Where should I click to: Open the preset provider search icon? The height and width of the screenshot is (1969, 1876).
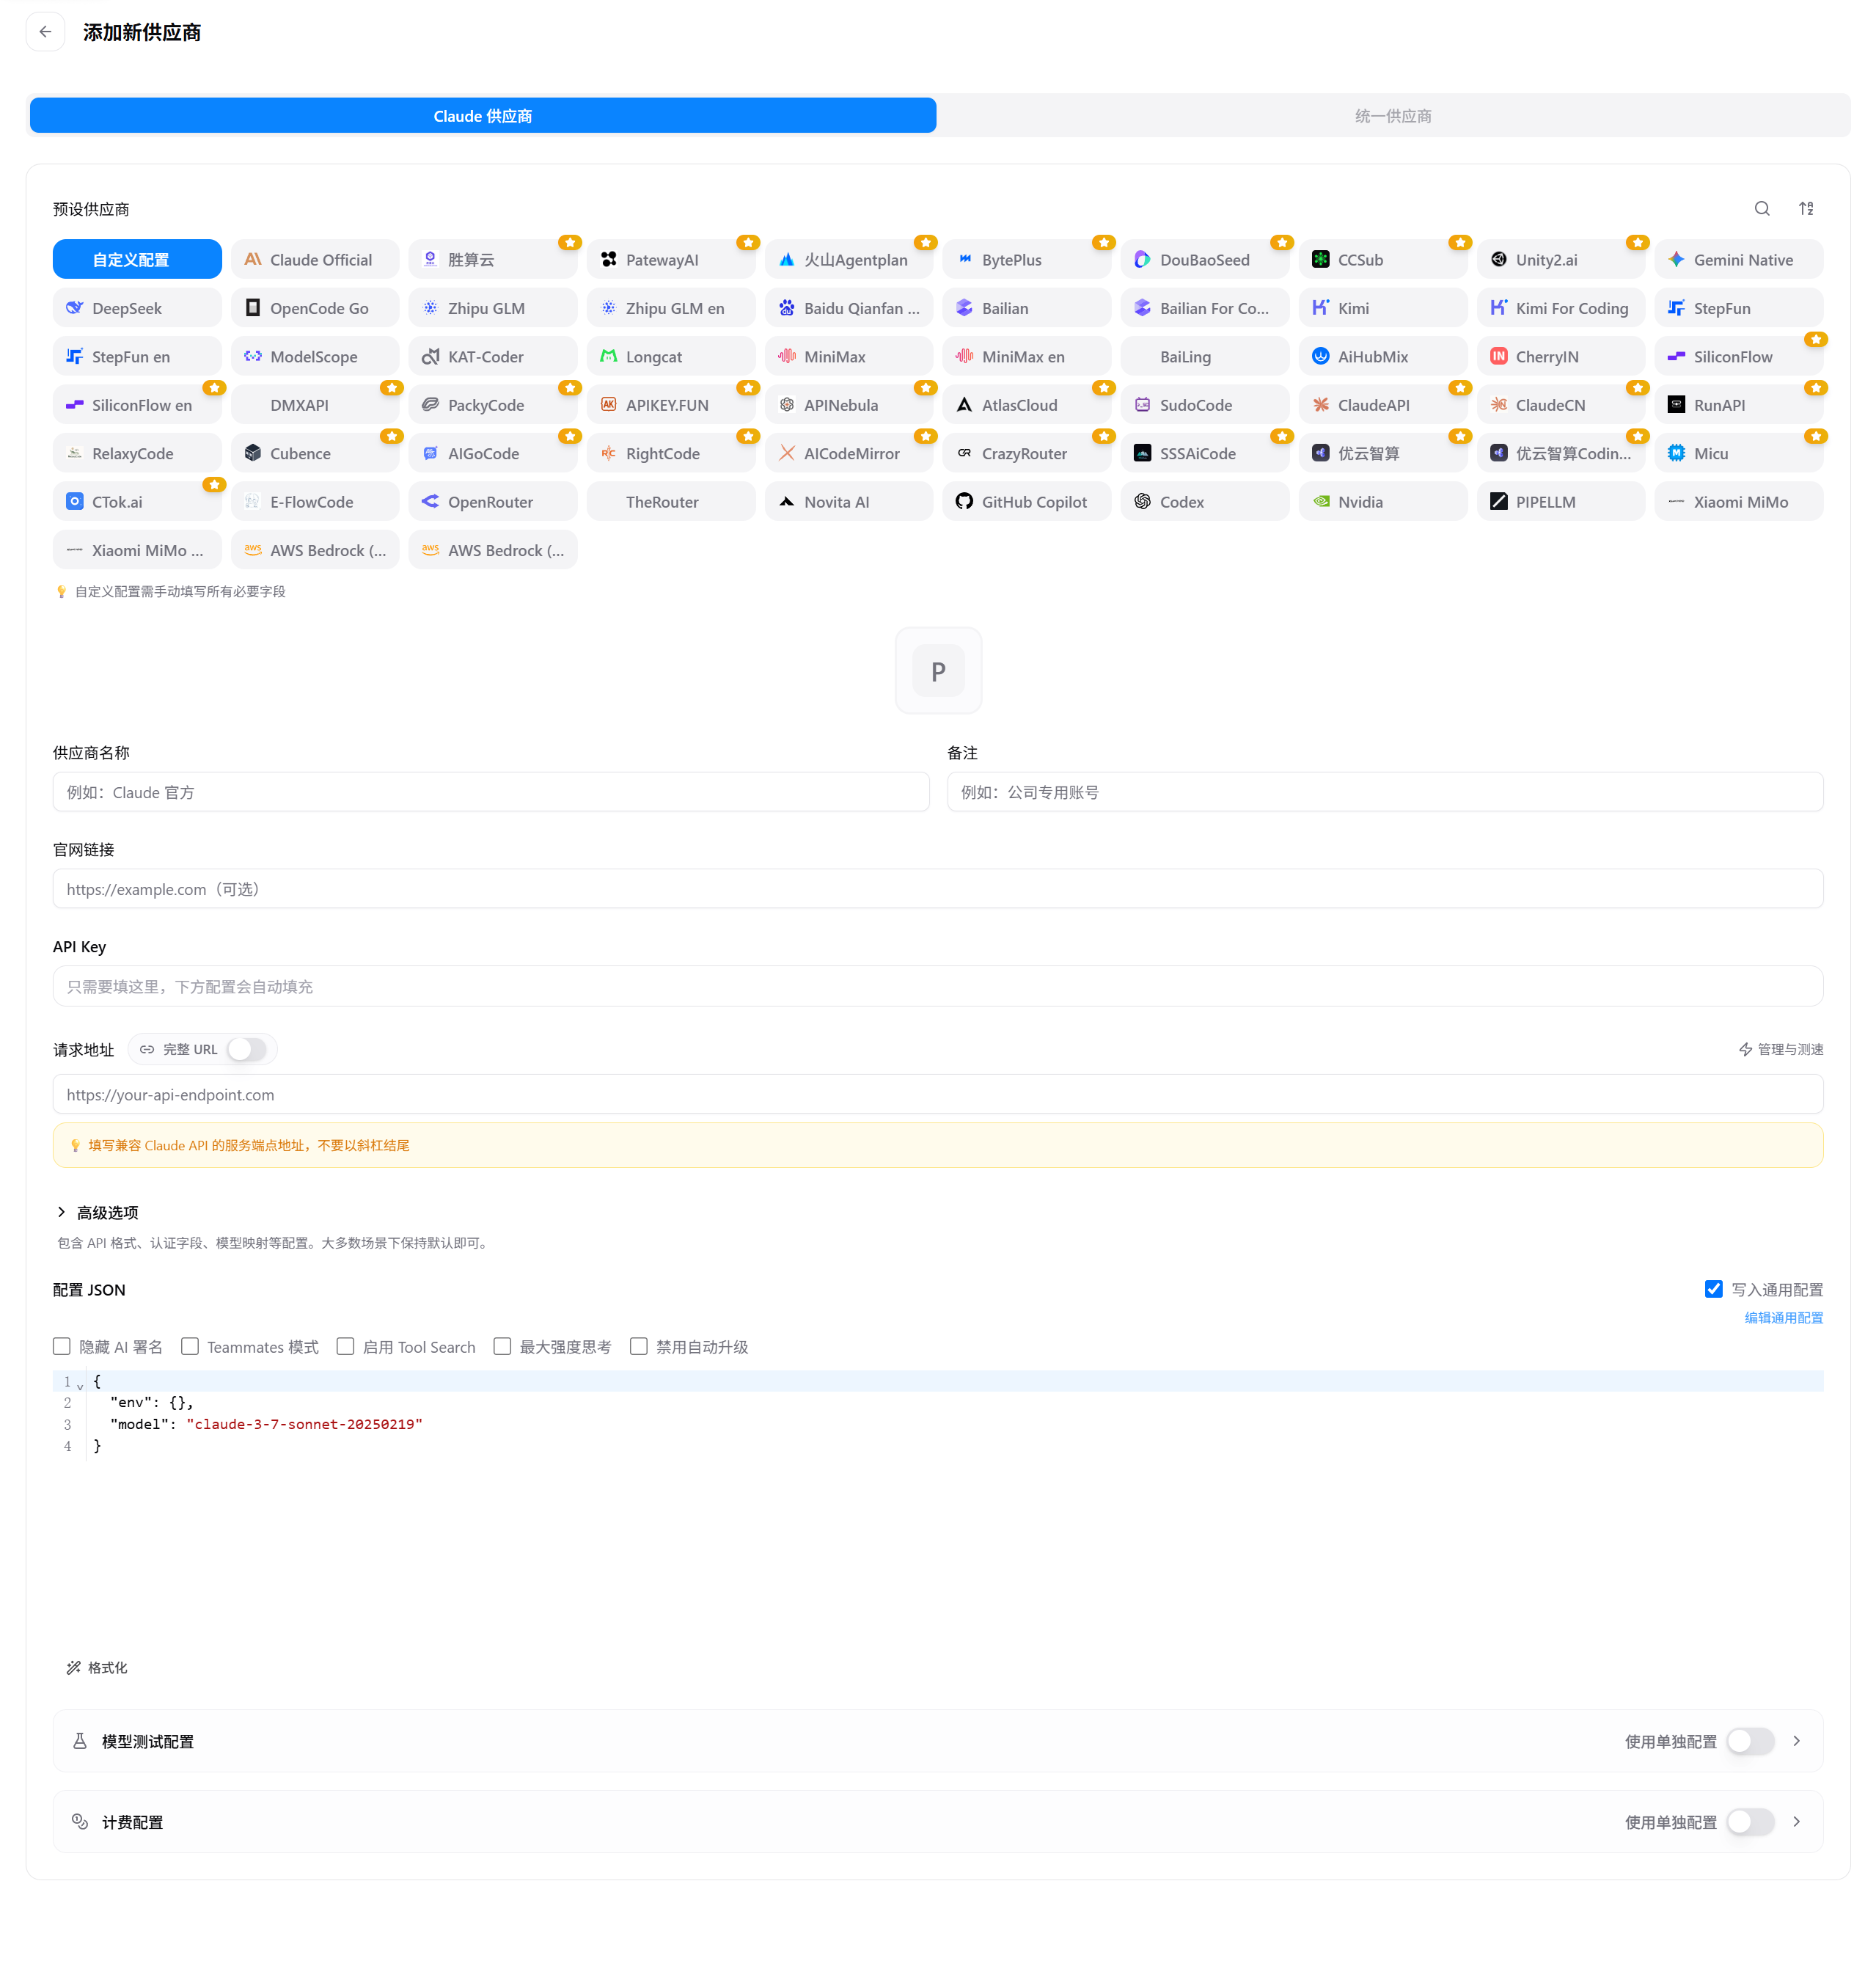pos(1762,208)
